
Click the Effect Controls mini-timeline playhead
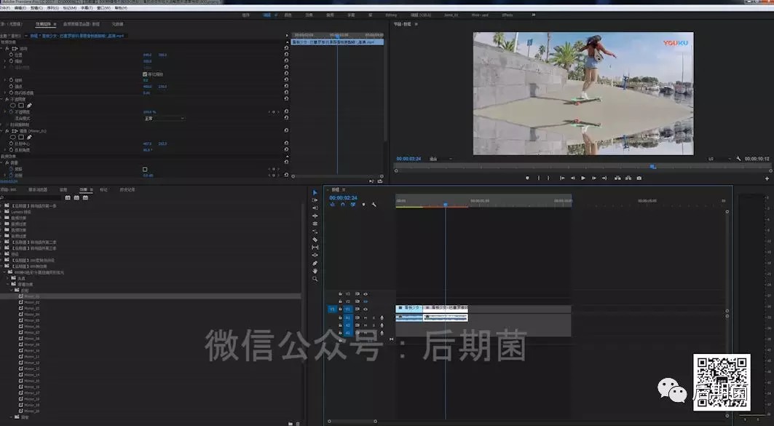[x=338, y=36]
